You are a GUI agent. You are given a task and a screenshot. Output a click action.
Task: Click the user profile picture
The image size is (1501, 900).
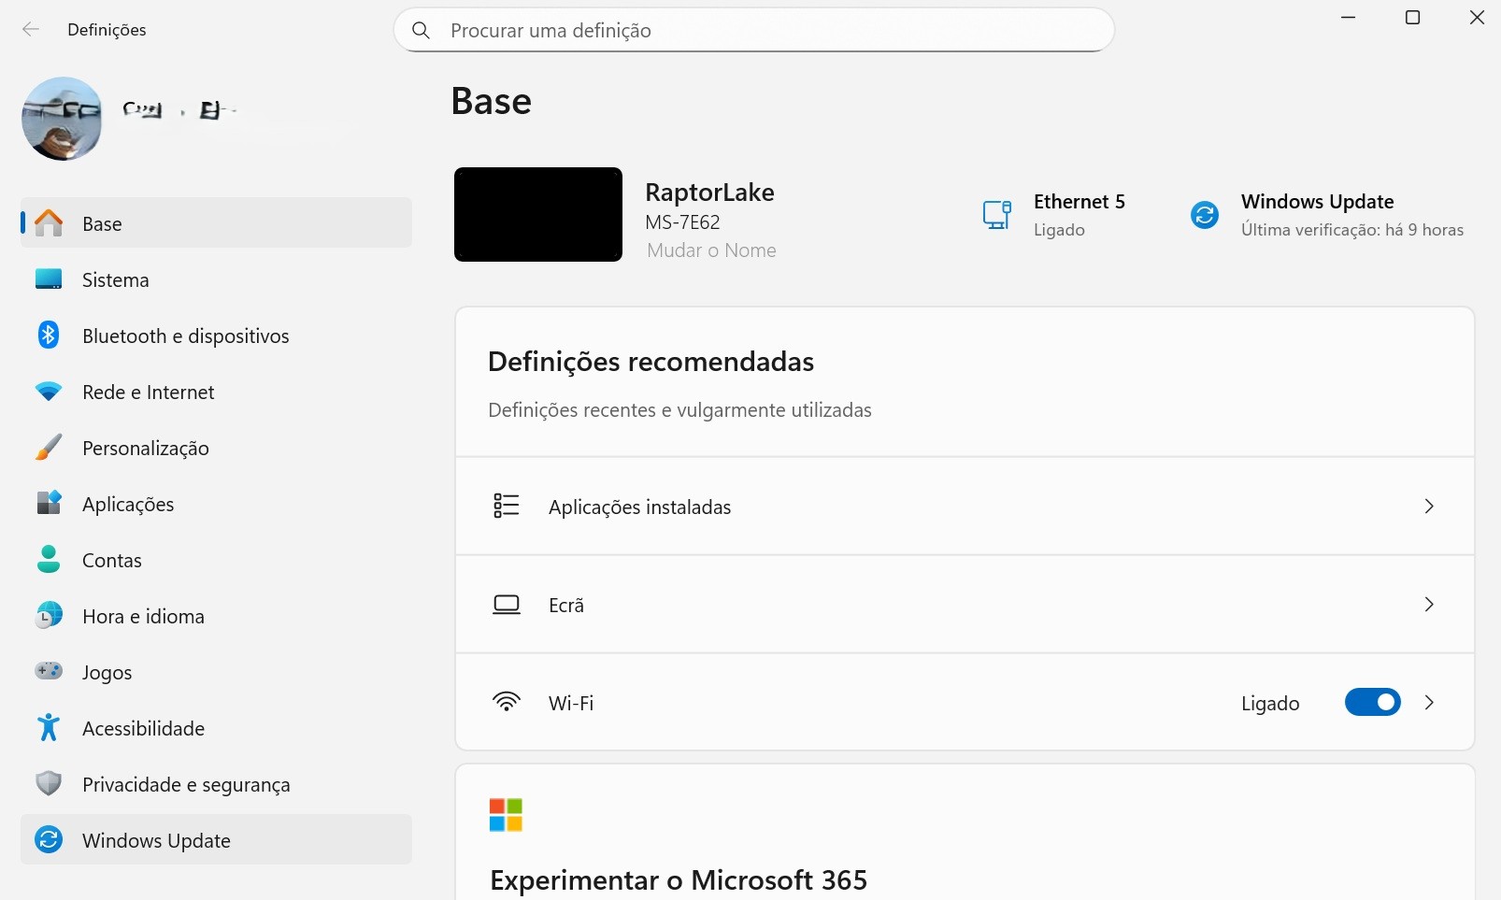point(62,119)
